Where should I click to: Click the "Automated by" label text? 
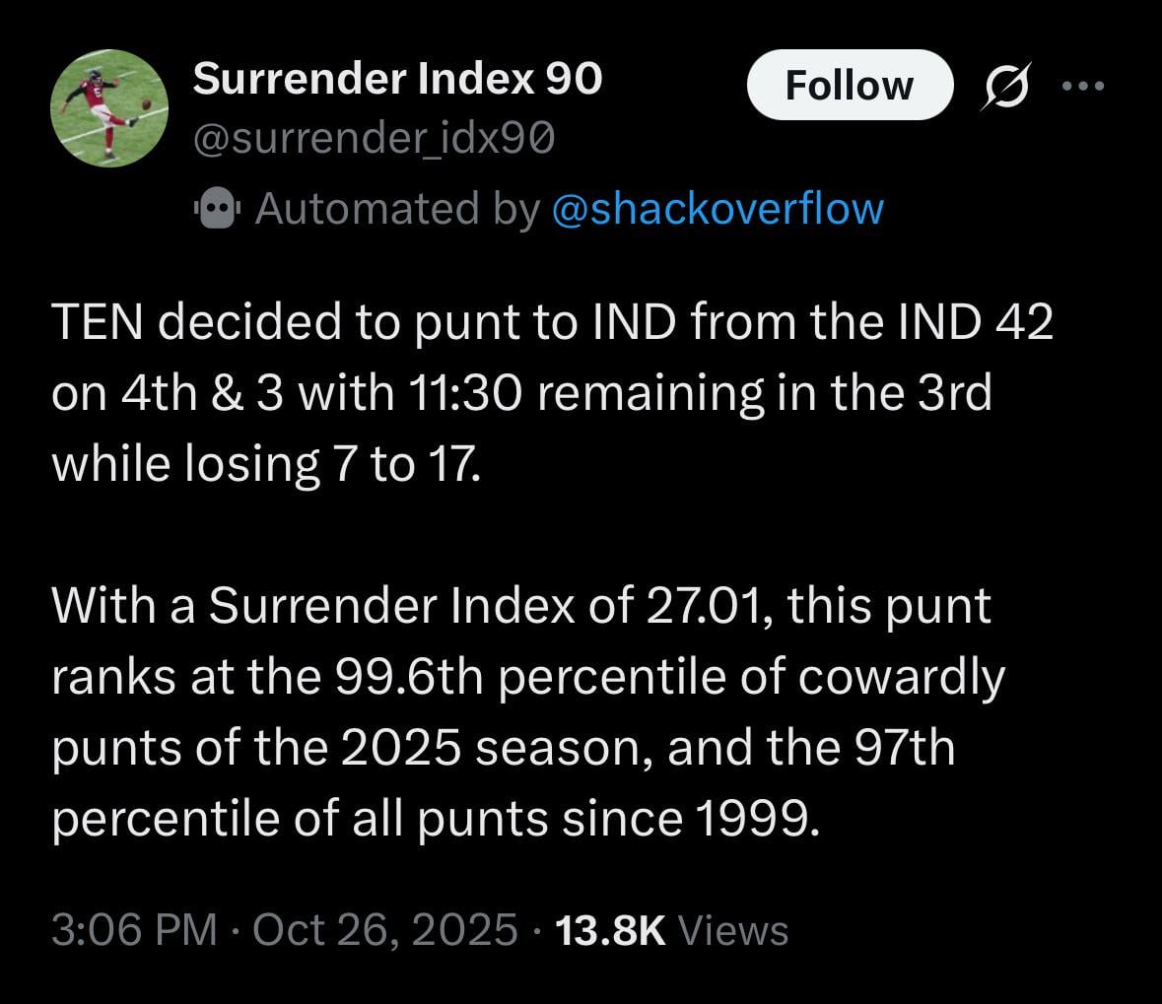coord(398,209)
